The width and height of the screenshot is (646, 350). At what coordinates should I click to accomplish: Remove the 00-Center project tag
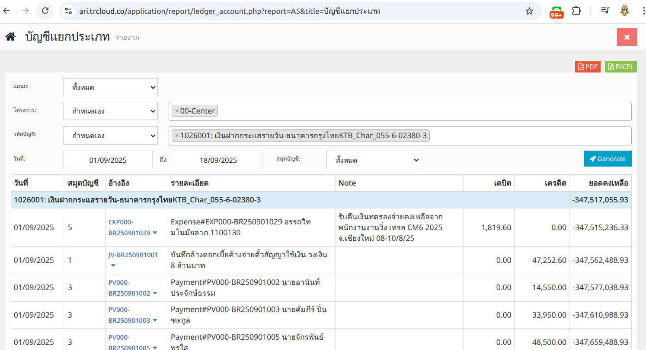tap(177, 111)
